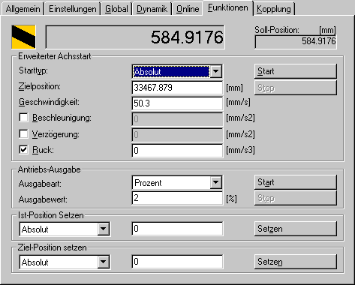Click the Geschwindigkeit input field
This screenshot has height=285, width=355.
[177, 103]
